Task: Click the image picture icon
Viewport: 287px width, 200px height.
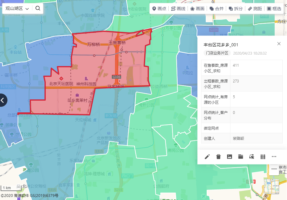Action: (x=230, y=157)
